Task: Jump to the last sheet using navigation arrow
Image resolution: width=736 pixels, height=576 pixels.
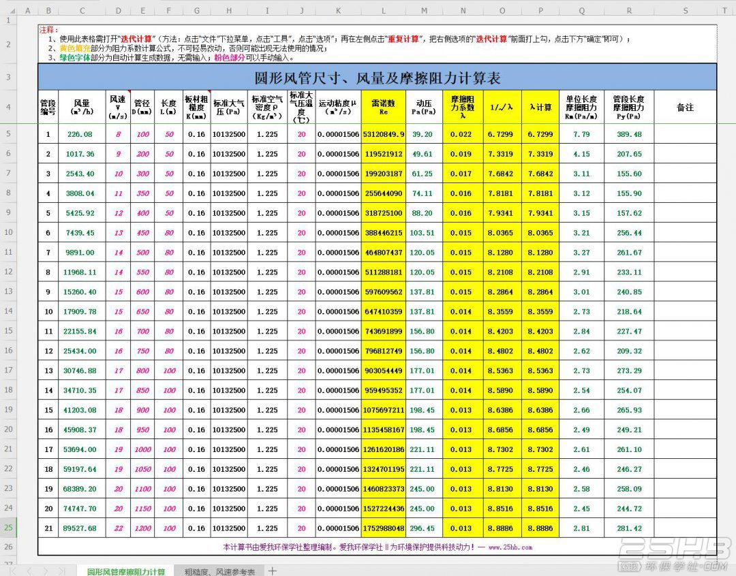Action: [x=61, y=571]
